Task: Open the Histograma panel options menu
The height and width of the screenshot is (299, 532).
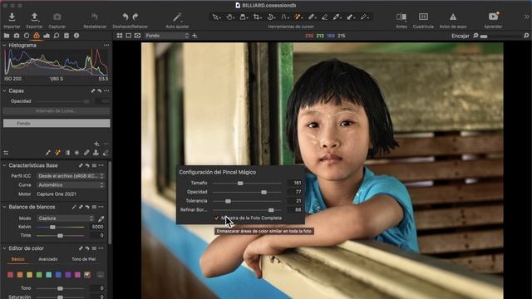Action: click(106, 45)
